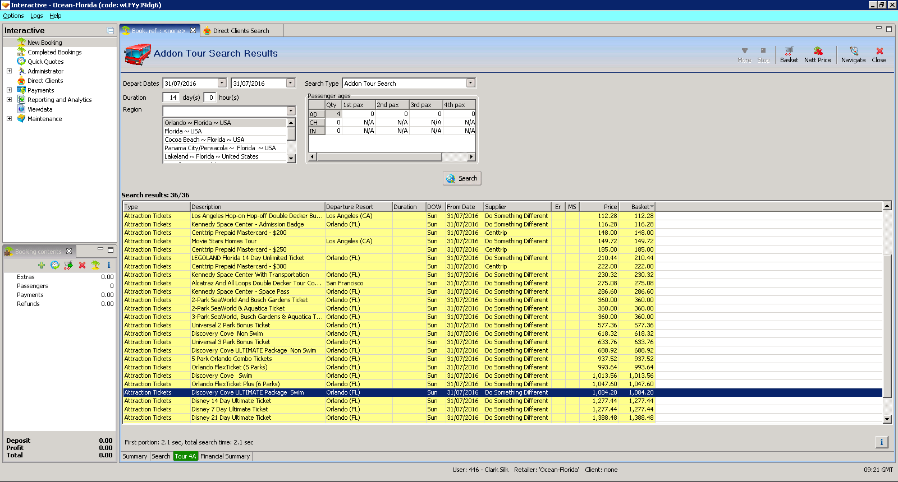The width and height of the screenshot is (898, 482).
Task: Click the green plus icon in Booking contents
Action: click(42, 265)
